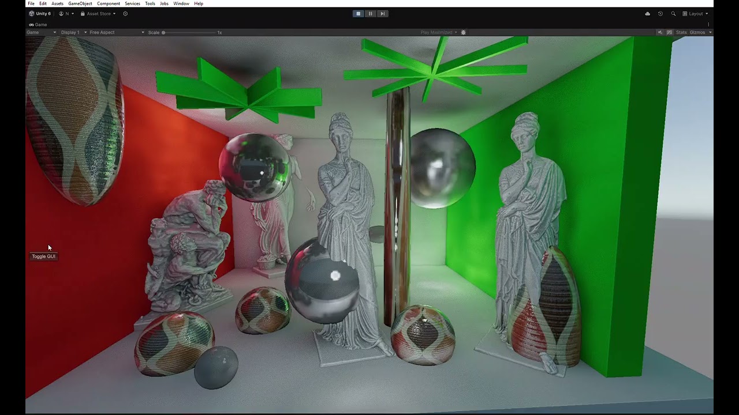
Task: Toggle the Stats overlay
Action: click(681, 32)
